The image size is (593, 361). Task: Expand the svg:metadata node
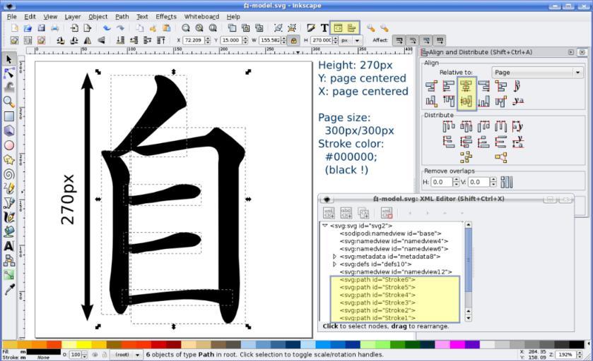(x=334, y=257)
